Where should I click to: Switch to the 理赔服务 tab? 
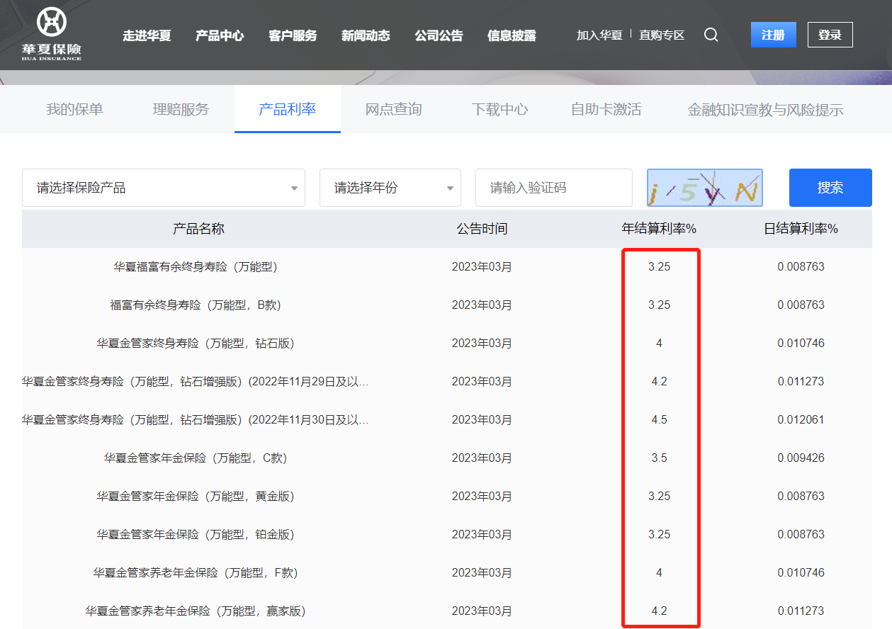tap(181, 109)
